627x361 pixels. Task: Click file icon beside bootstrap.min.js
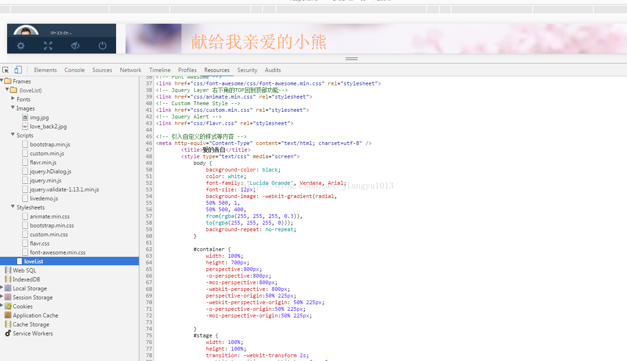point(25,144)
